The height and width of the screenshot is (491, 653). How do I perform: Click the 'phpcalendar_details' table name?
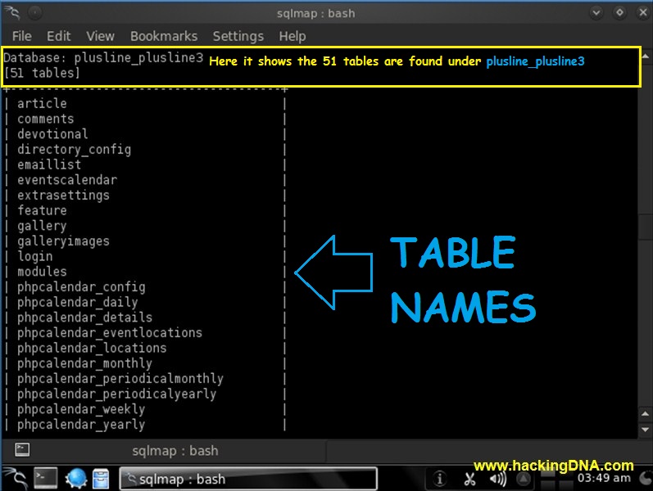pyautogui.click(x=84, y=318)
